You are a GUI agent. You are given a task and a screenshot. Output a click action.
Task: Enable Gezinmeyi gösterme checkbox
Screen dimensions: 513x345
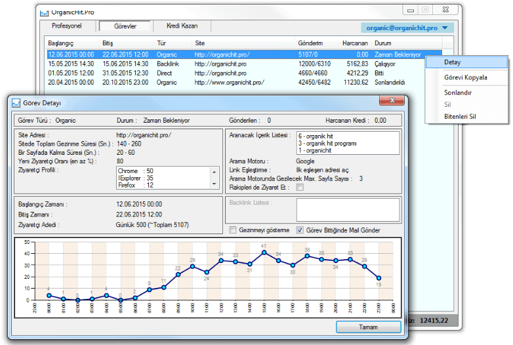point(233,230)
